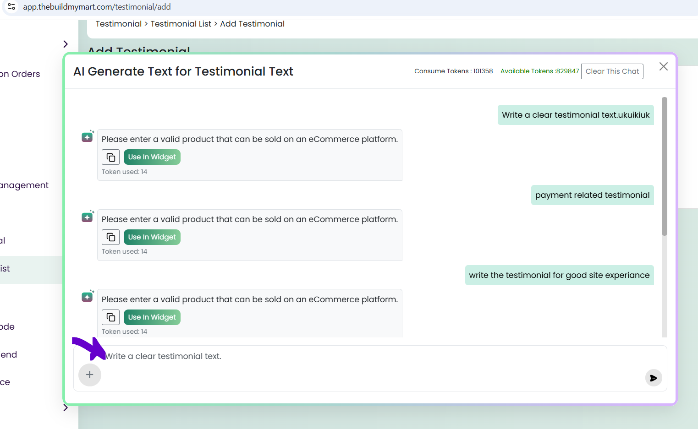Copy the second AI response text
Image resolution: width=698 pixels, height=429 pixels.
pos(110,237)
